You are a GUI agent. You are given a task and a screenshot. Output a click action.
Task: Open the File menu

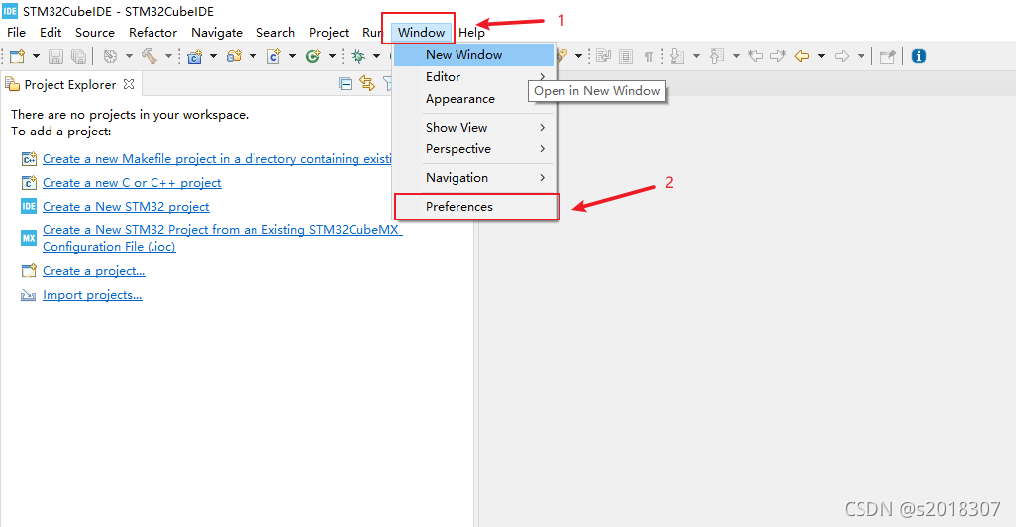(x=16, y=33)
